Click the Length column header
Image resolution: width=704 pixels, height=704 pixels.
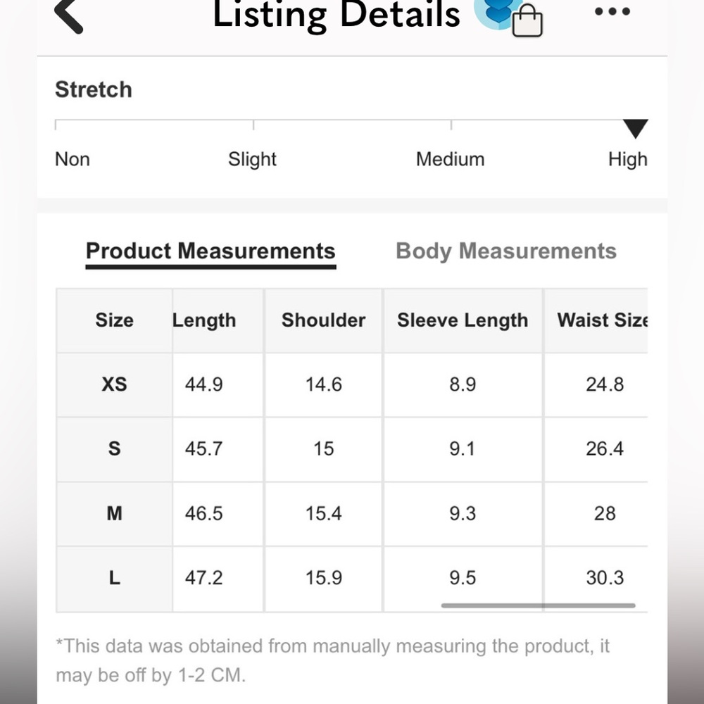coord(204,320)
